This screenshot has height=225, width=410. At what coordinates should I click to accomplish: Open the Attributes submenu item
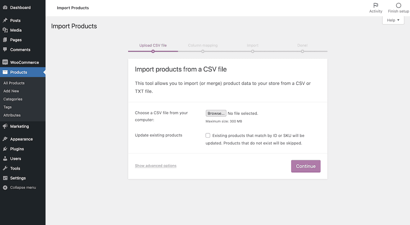pyautogui.click(x=12, y=115)
